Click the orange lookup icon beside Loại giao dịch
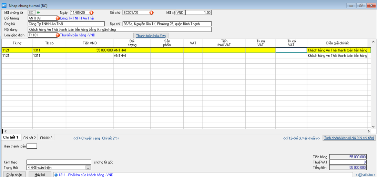377x177 pixels. (58, 35)
